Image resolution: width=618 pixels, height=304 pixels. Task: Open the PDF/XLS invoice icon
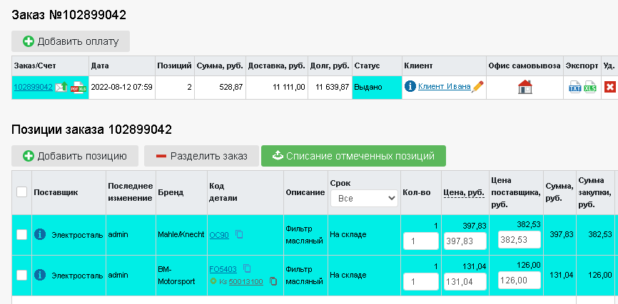click(x=78, y=87)
